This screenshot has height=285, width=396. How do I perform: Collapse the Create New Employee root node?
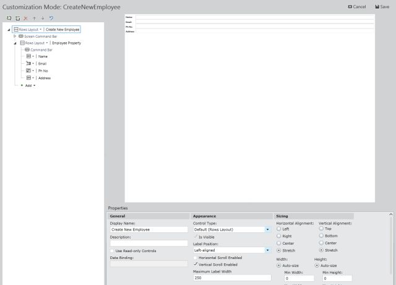point(9,30)
